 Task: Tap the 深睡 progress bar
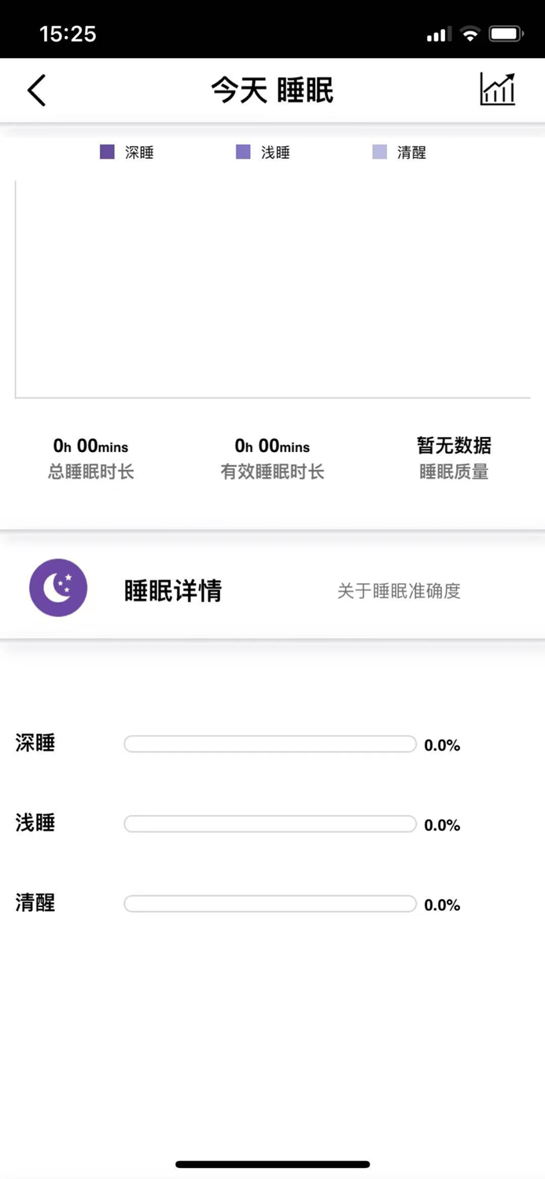pos(270,744)
